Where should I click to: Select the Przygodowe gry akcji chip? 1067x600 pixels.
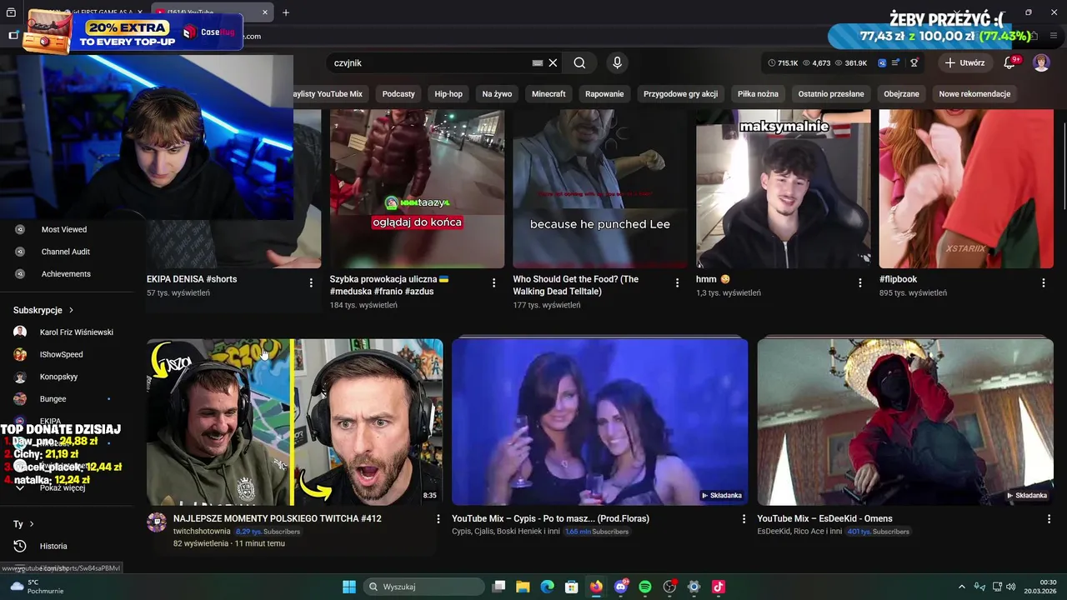coord(680,94)
